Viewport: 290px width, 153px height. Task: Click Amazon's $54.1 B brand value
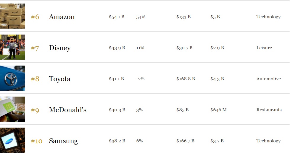click(117, 17)
